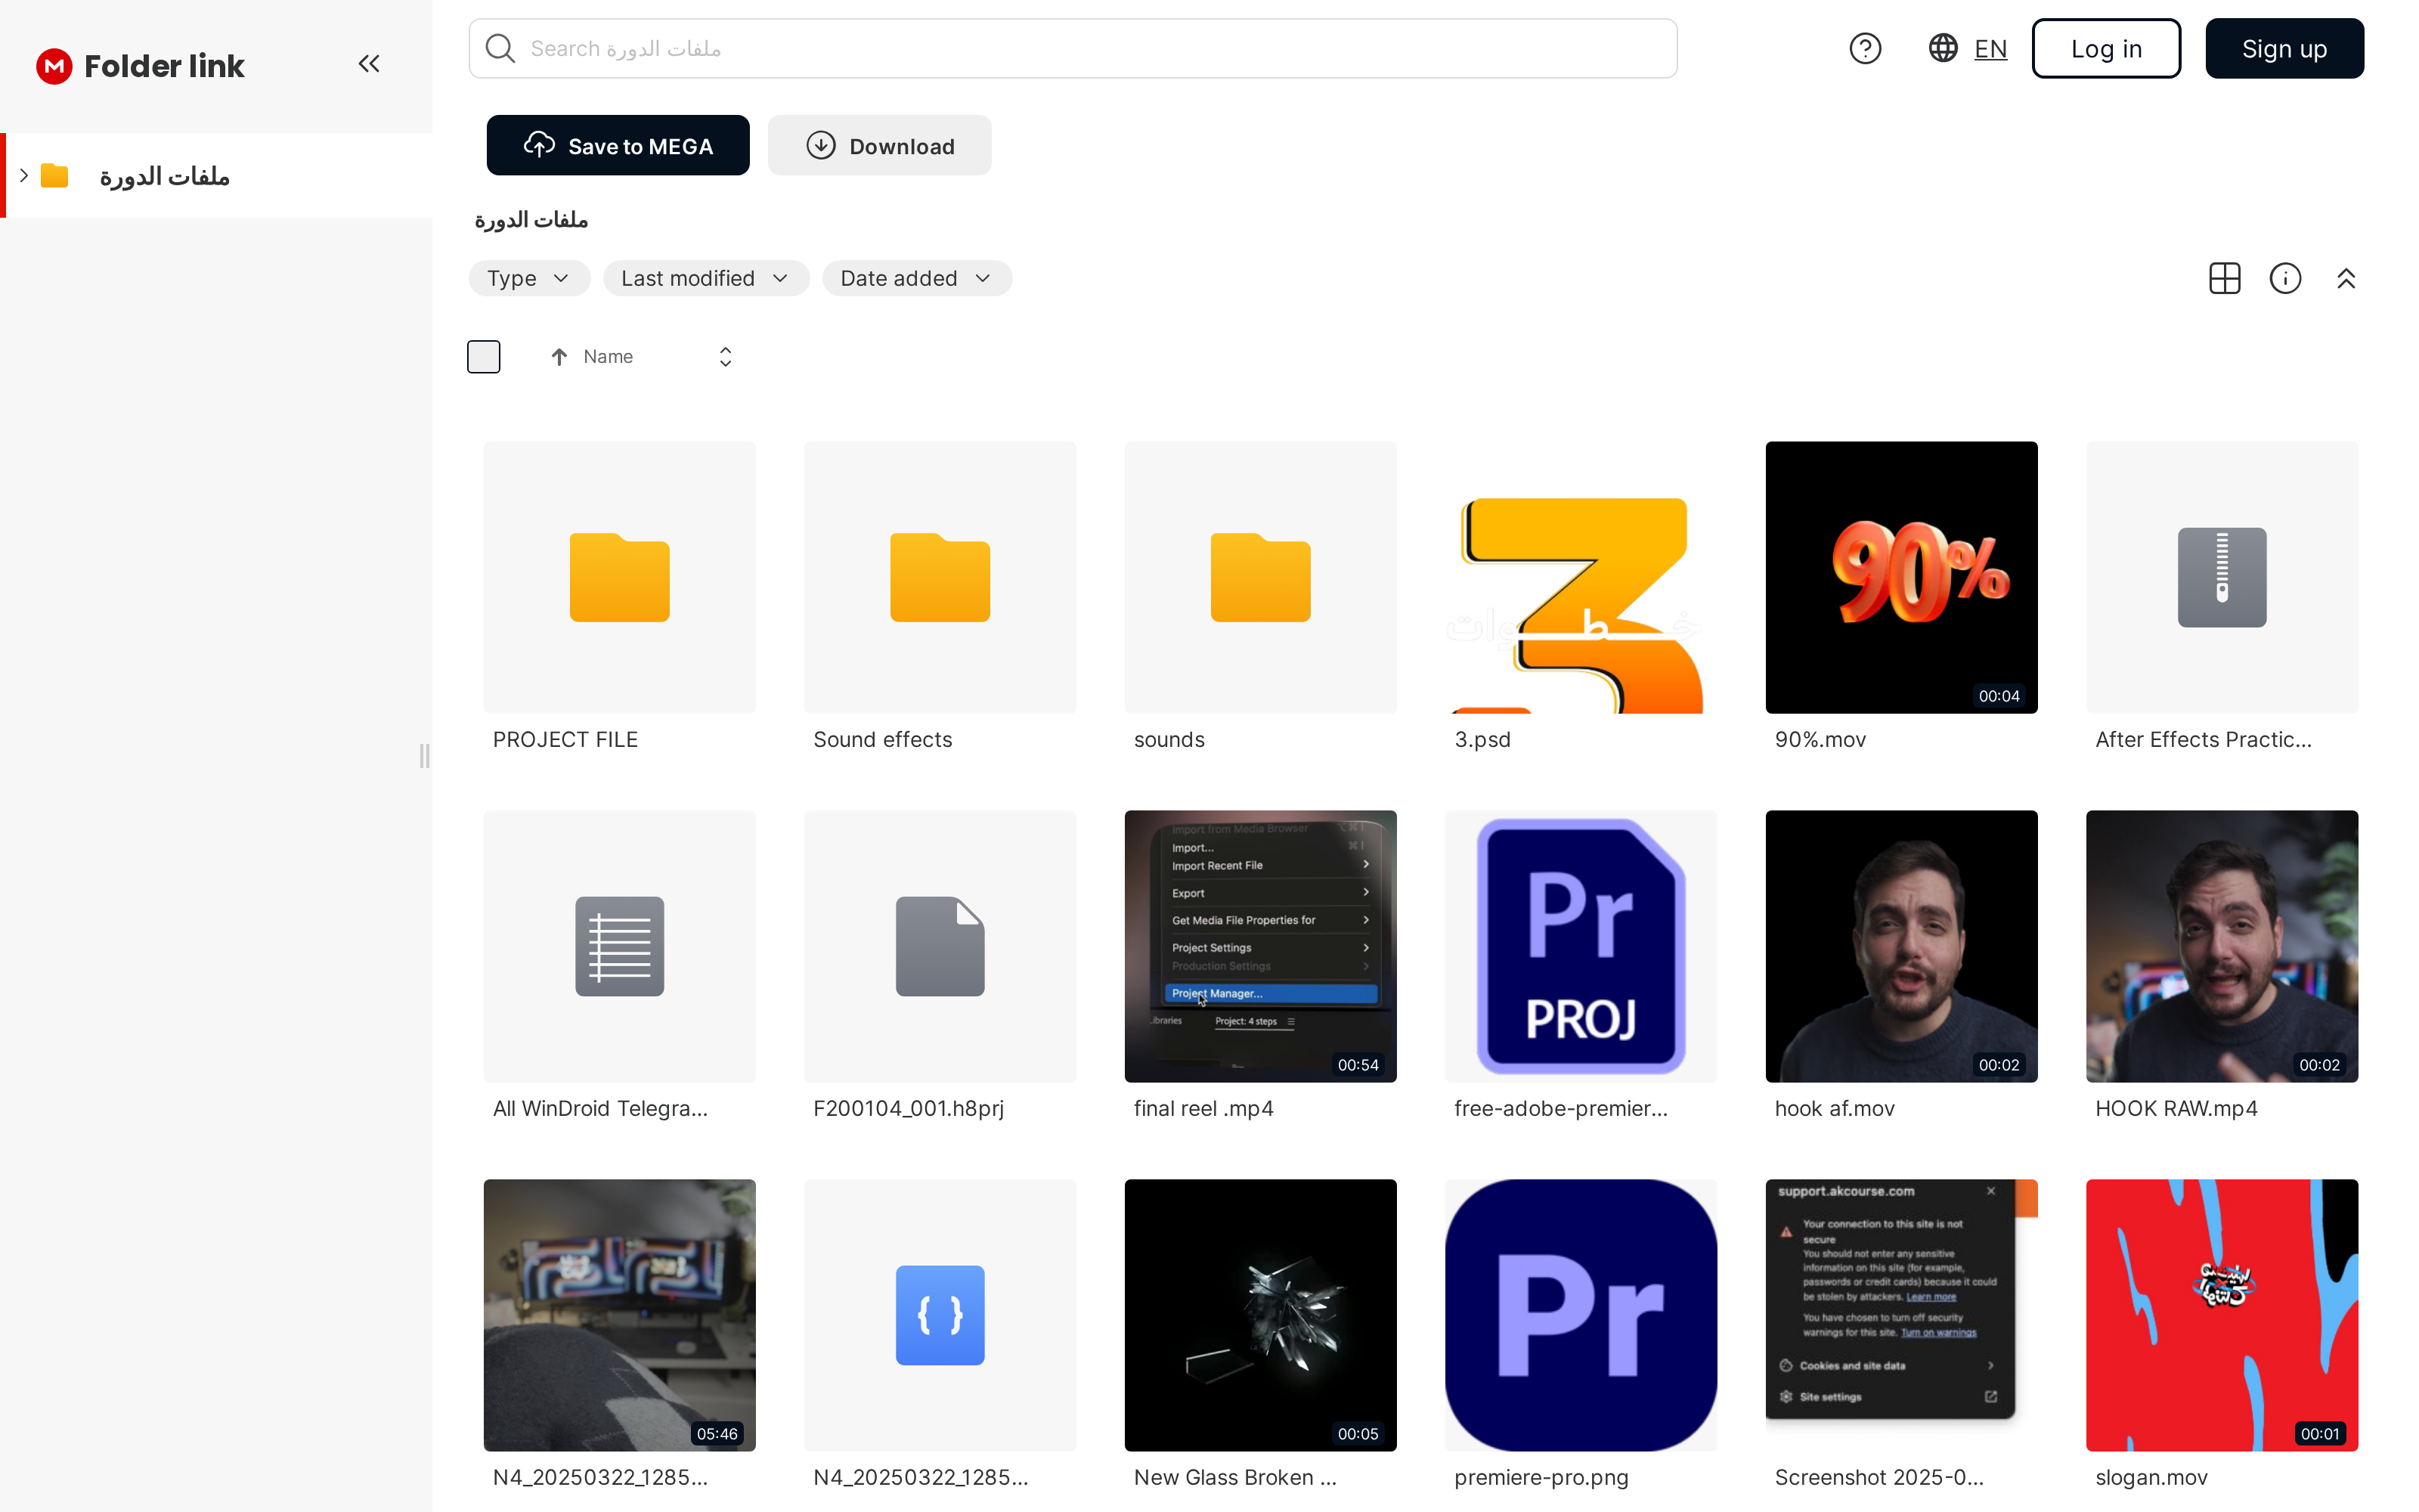2419x1512 pixels.
Task: Click the Save to MEGA button
Action: (x=618, y=146)
